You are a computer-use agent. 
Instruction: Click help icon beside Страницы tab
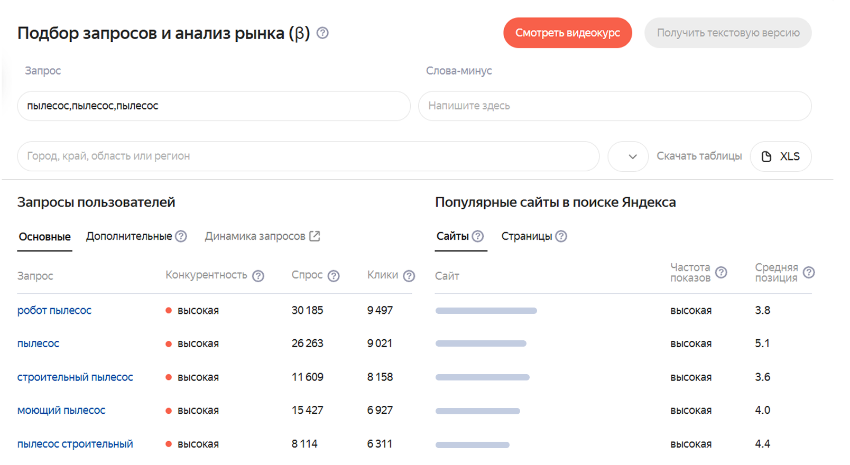[561, 236]
